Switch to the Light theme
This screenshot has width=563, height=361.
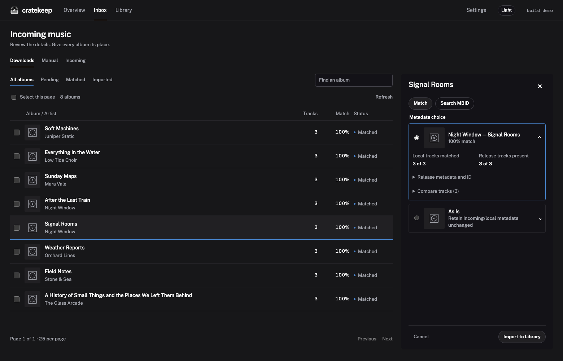point(506,10)
